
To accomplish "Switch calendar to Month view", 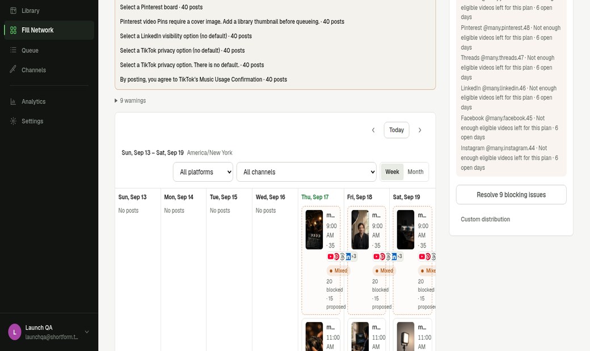I will pyautogui.click(x=415, y=172).
